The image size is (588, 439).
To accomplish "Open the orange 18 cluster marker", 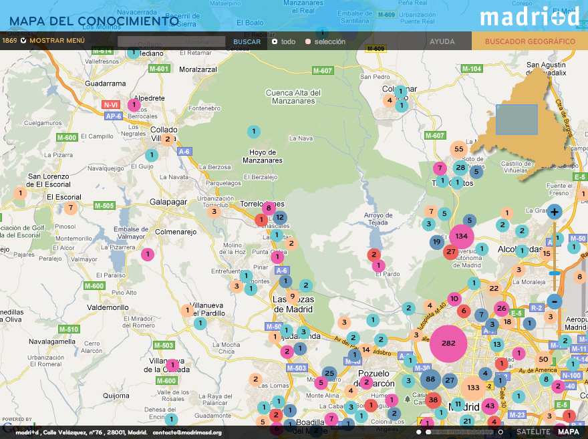I will pyautogui.click(x=507, y=321).
